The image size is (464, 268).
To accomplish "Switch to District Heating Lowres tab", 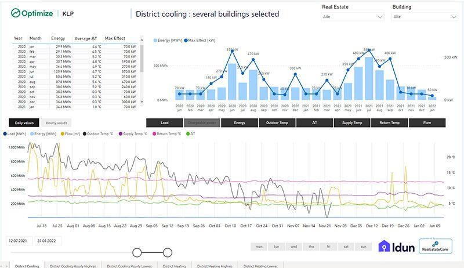I will [260, 265].
